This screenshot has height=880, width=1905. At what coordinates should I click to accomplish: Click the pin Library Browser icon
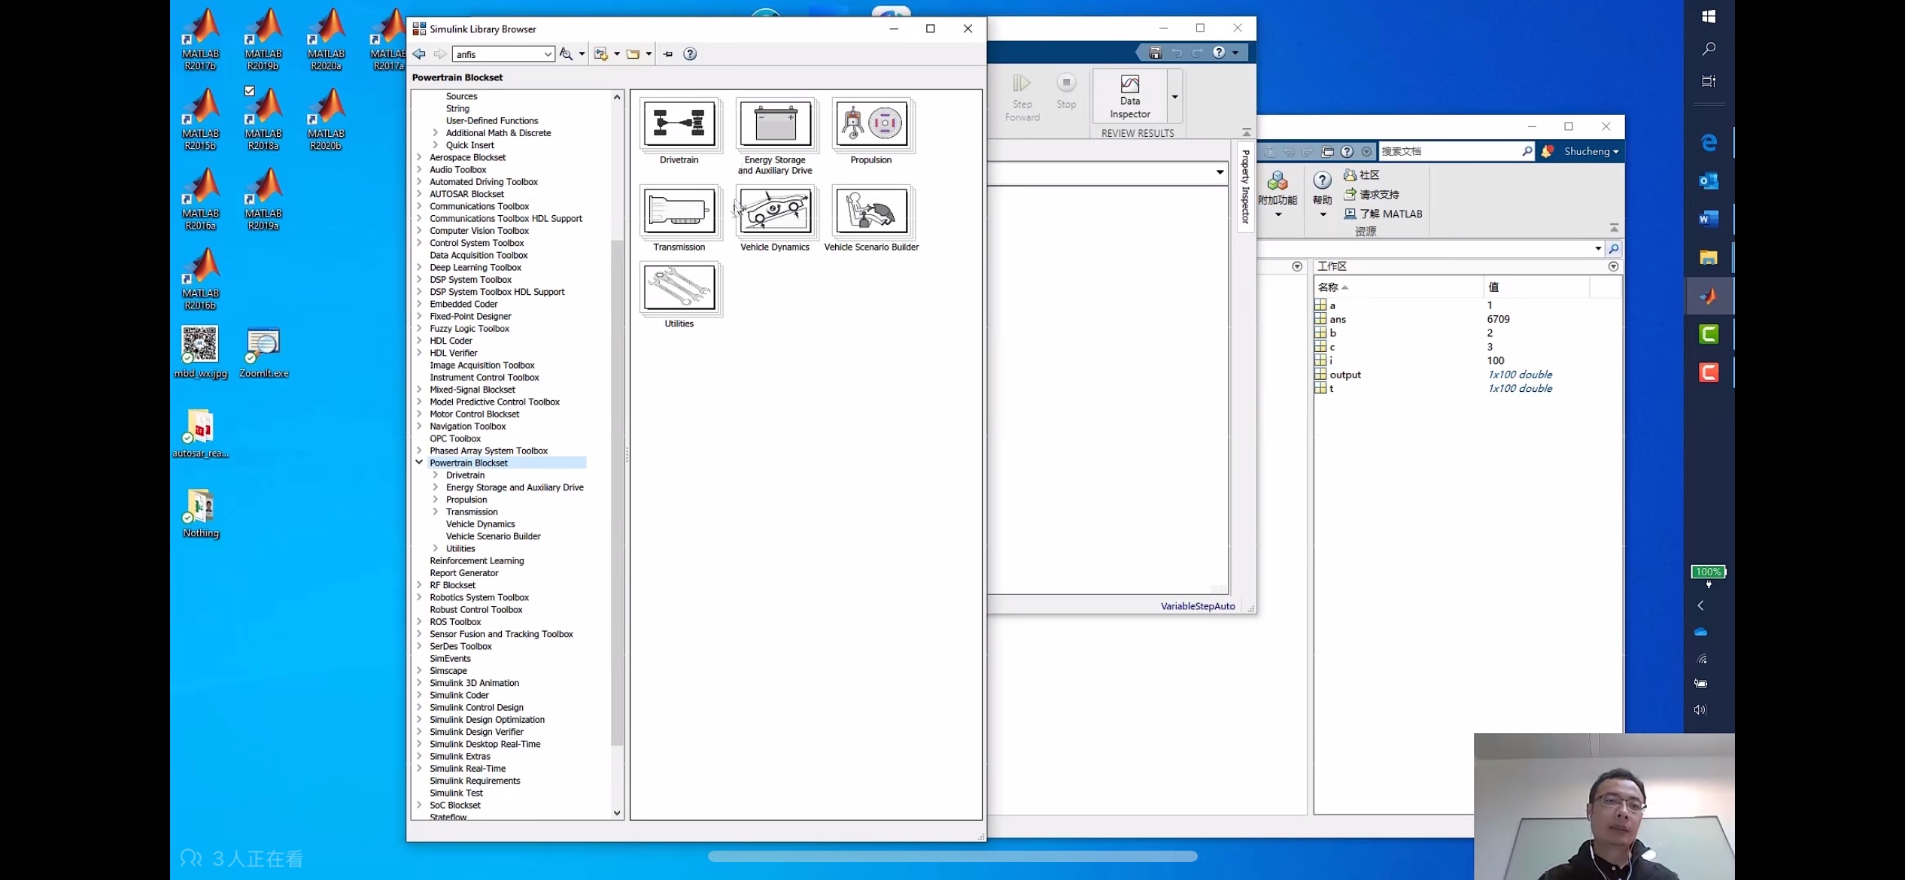(x=668, y=54)
